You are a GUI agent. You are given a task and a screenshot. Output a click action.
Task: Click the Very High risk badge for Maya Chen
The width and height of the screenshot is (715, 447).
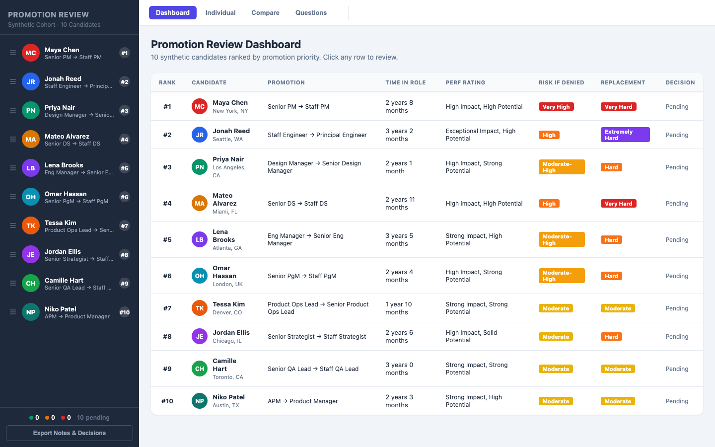tap(556, 107)
